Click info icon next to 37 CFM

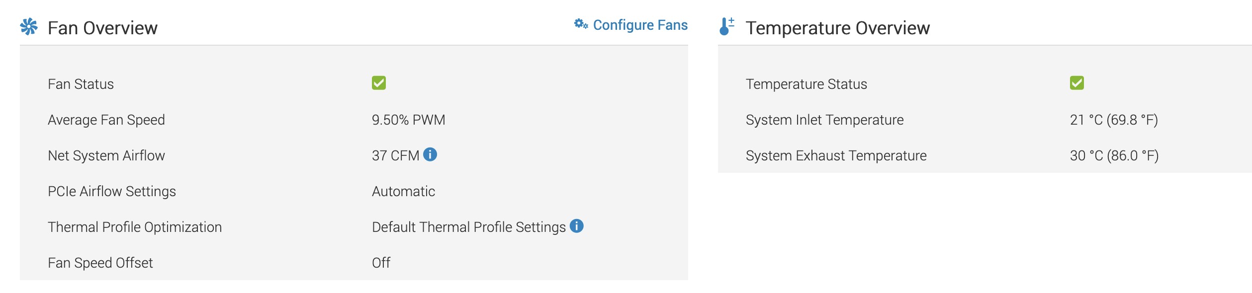click(430, 154)
